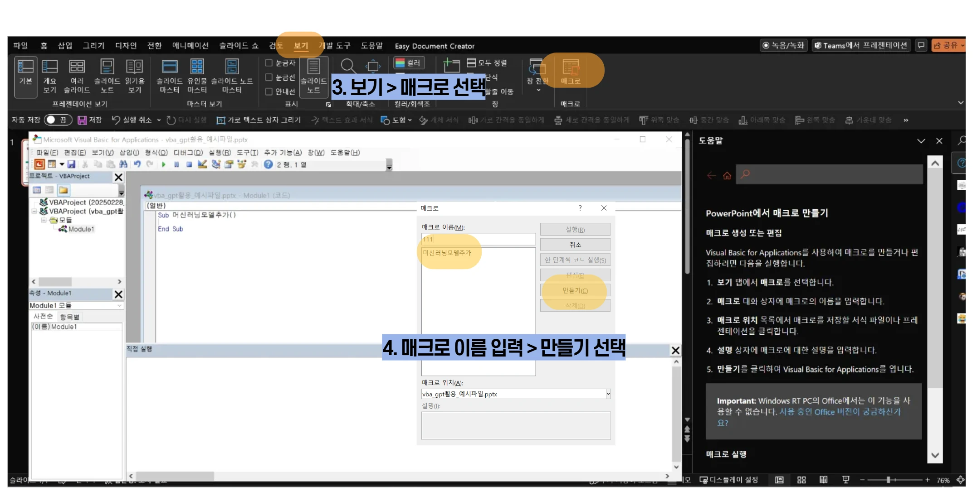
Task: Collapse the VBAProject (vba_gpt) tree node
Action: tap(34, 212)
